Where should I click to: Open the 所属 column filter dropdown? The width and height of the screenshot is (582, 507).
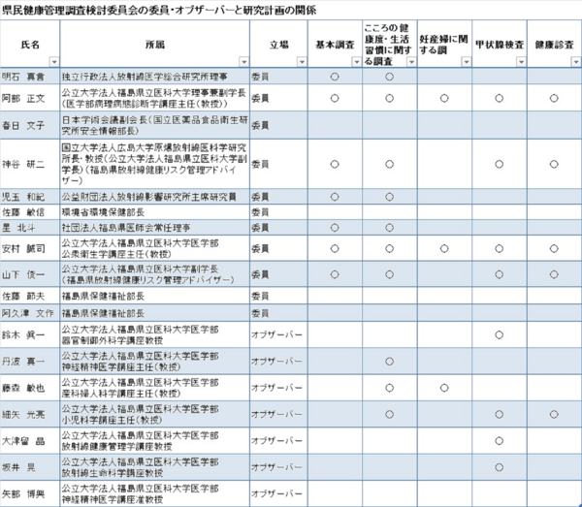[x=243, y=62]
